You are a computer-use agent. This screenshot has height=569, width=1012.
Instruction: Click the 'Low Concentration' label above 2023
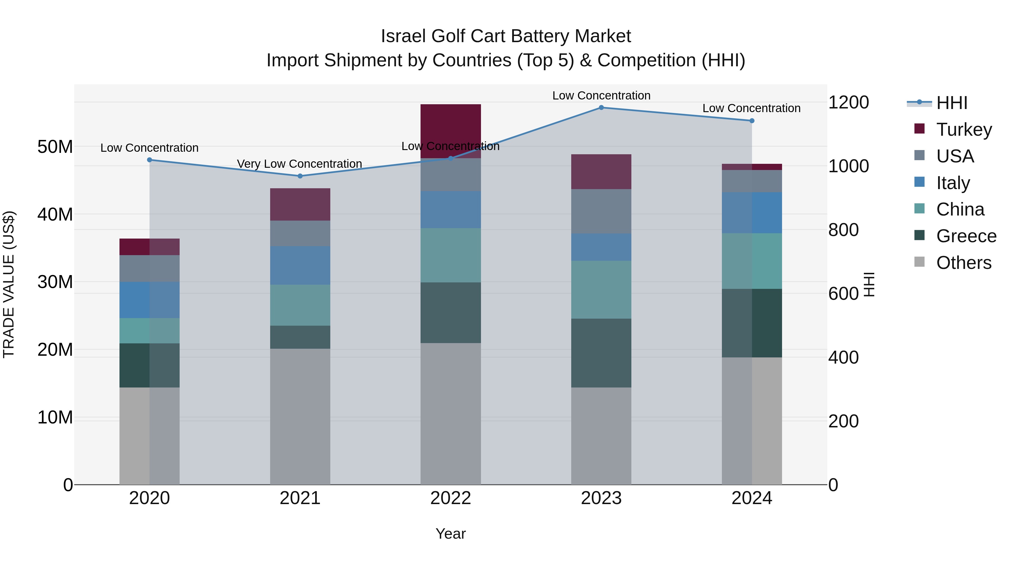point(602,96)
